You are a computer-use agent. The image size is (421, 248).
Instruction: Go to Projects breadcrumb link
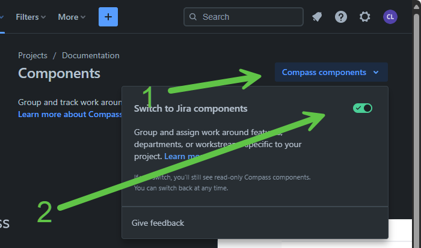pyautogui.click(x=32, y=55)
